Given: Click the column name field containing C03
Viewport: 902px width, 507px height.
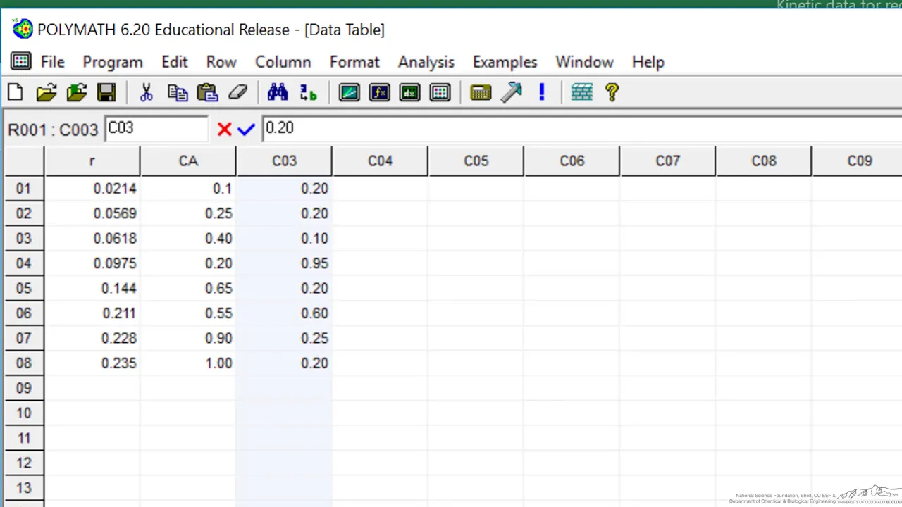Looking at the screenshot, I should [156, 129].
